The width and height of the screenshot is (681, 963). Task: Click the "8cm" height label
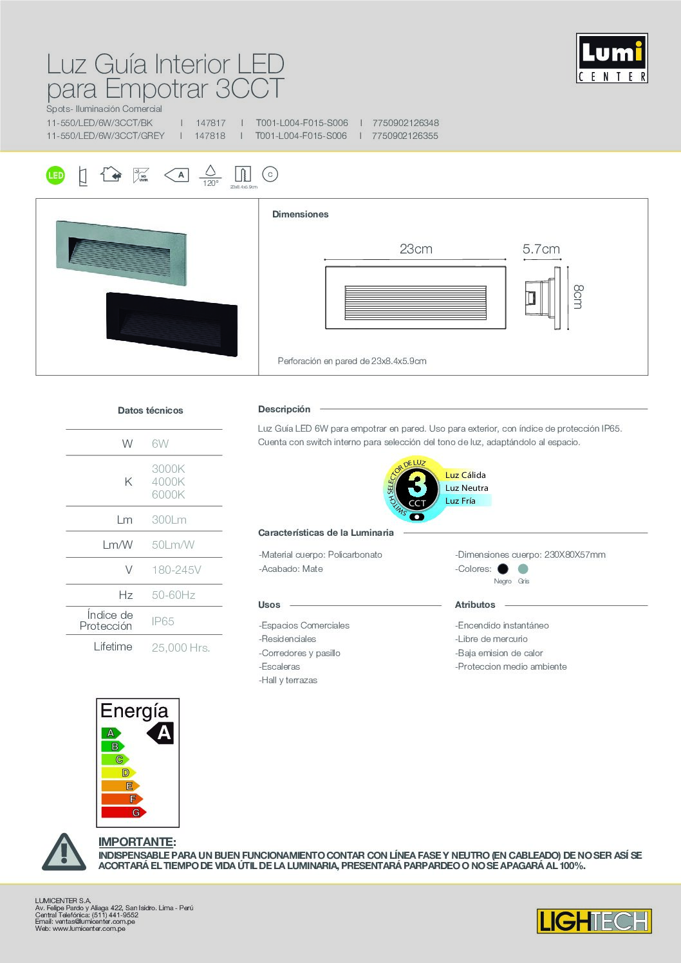577,297
